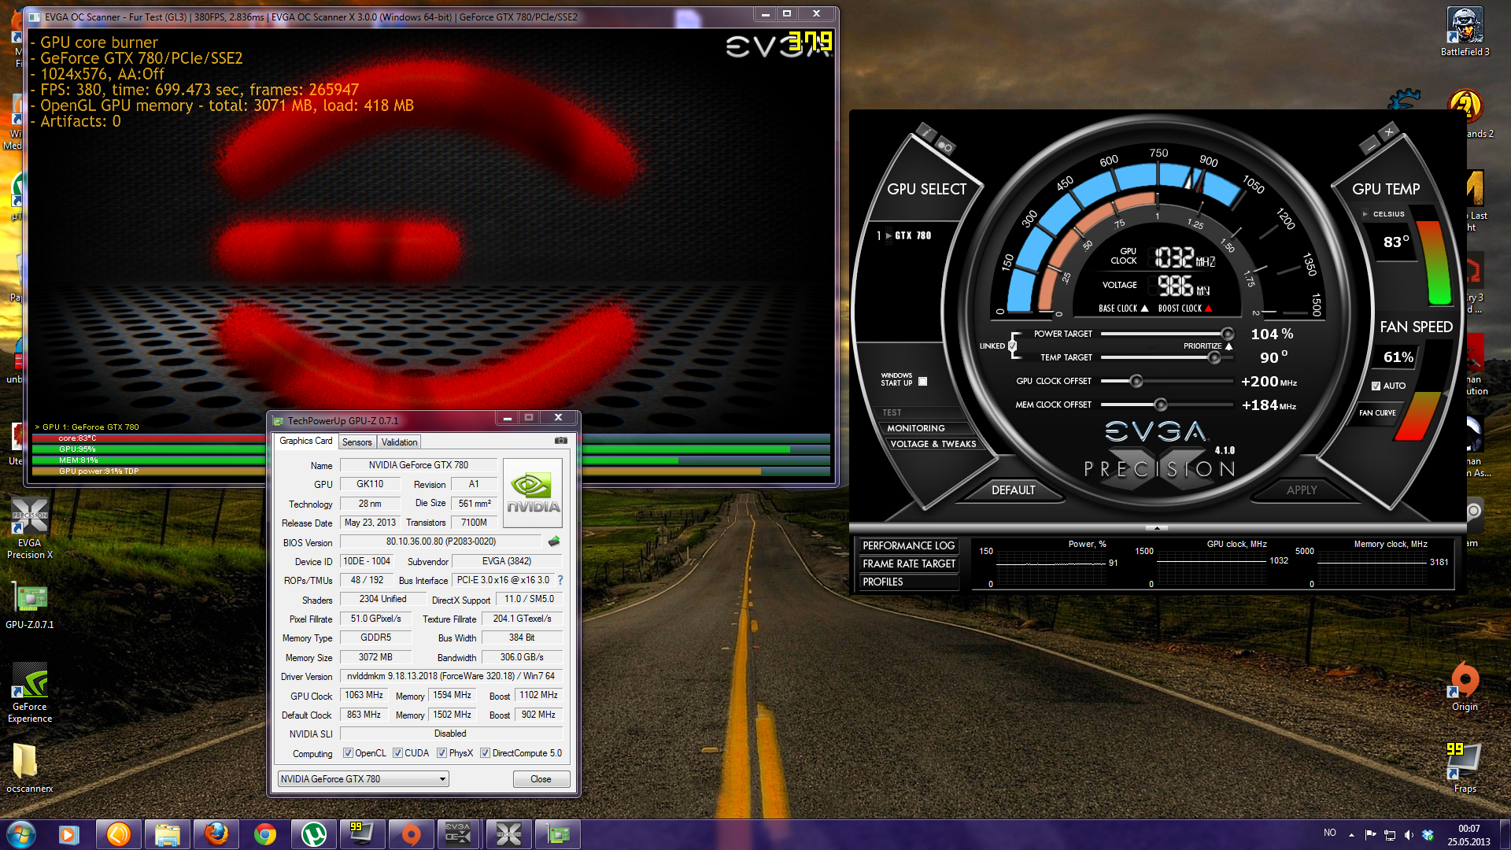Click the Apply button in Precision X
This screenshot has height=850, width=1511.
point(1302,490)
